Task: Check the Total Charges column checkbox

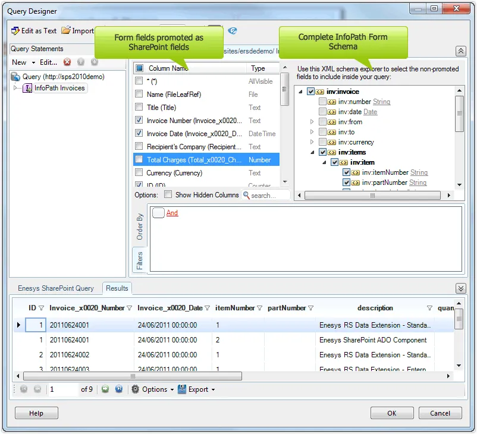Action: [x=139, y=160]
